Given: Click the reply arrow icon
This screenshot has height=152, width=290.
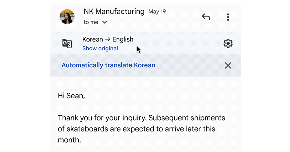Looking at the screenshot, I should point(206,17).
